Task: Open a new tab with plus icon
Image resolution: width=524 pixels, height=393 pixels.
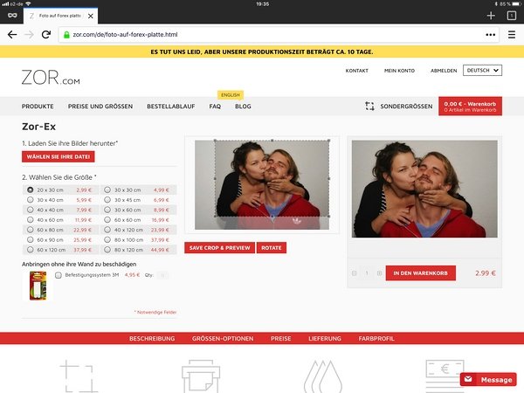Action: click(x=491, y=16)
